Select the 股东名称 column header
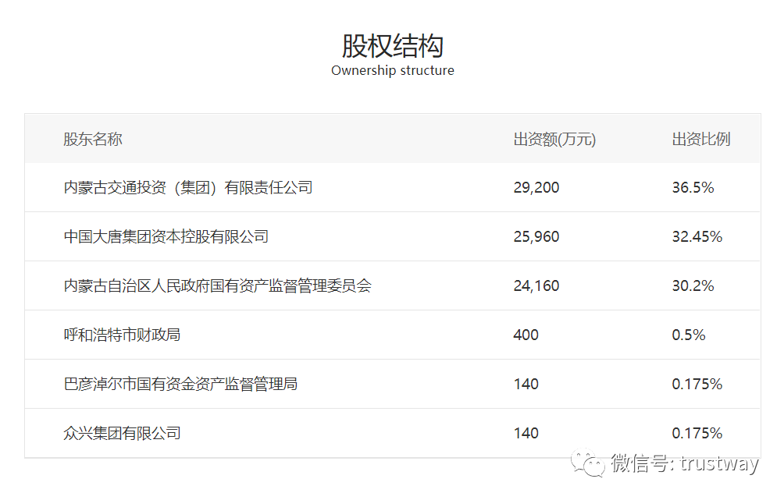784x500 pixels. click(93, 139)
